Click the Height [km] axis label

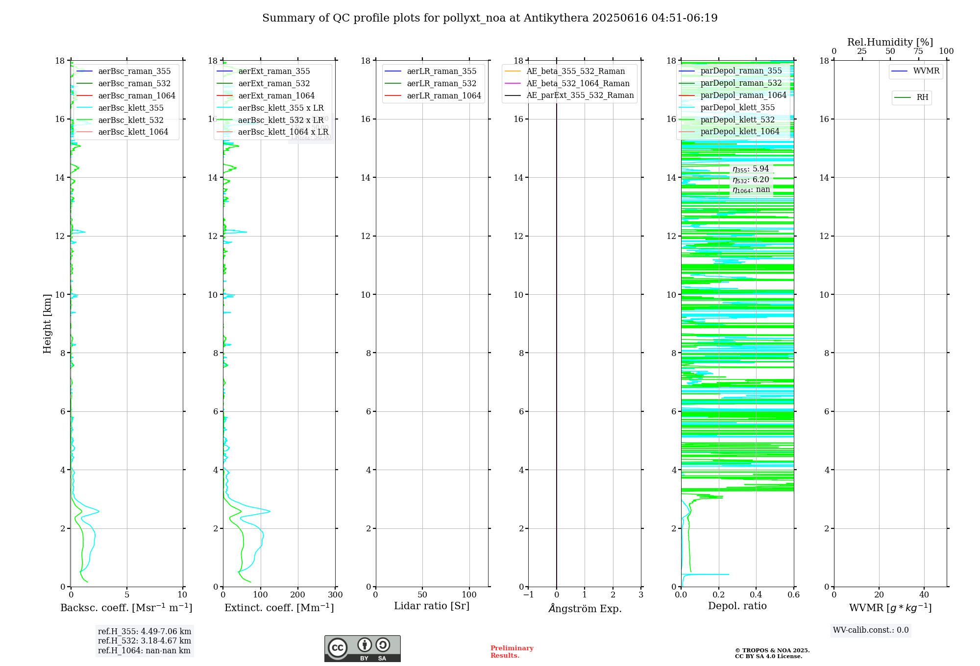point(47,324)
